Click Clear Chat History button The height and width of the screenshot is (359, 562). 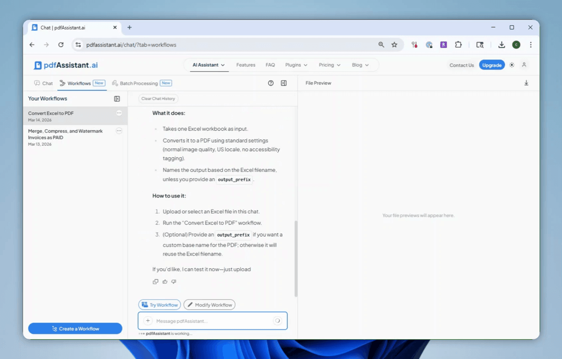coord(158,99)
